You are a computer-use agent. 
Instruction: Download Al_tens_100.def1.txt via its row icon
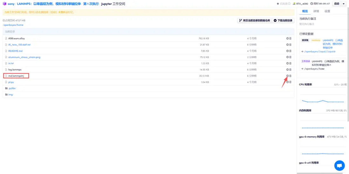point(287,45)
